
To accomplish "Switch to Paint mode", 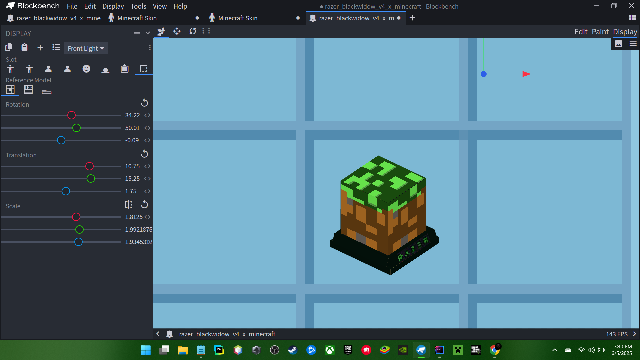I will pos(600,32).
